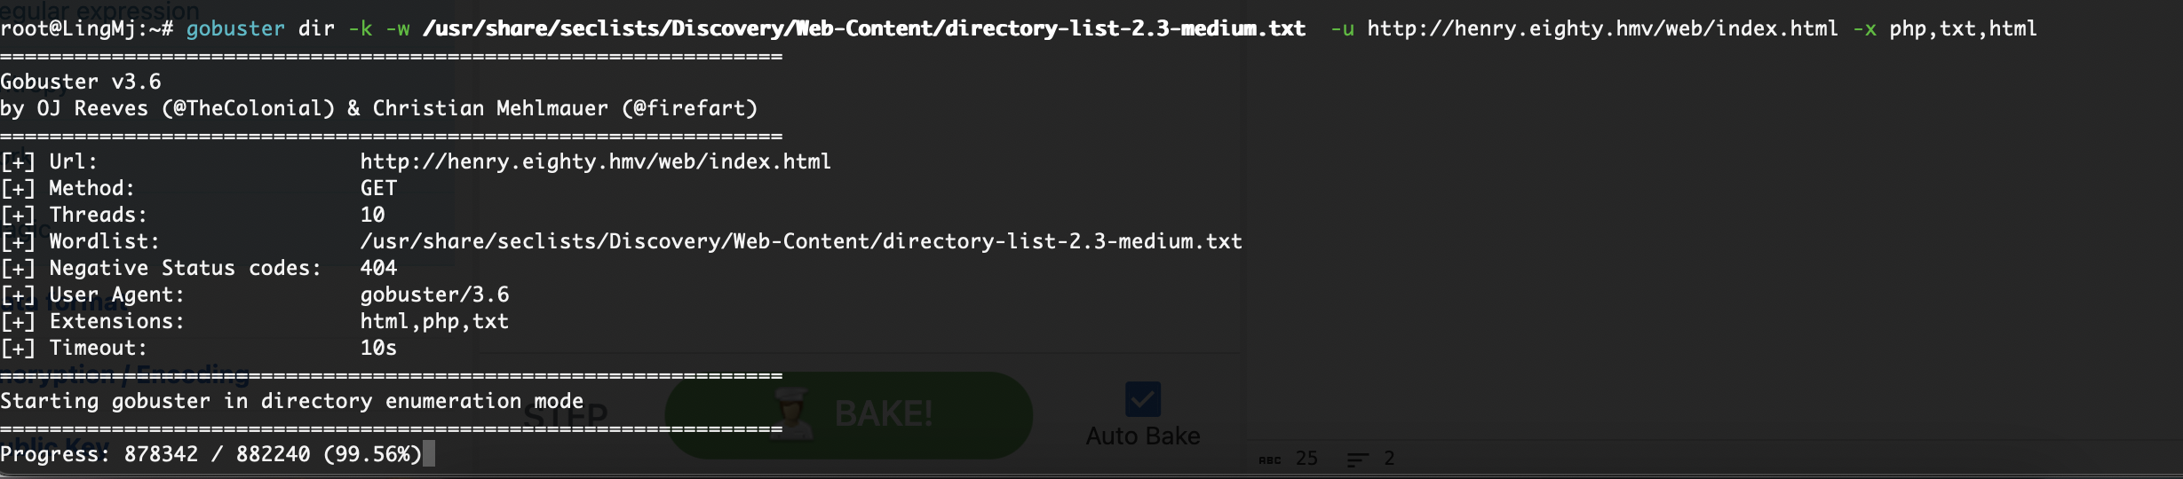Viewport: 2183px width, 479px height.
Task: Click the line count value 2
Action: [x=1389, y=459]
